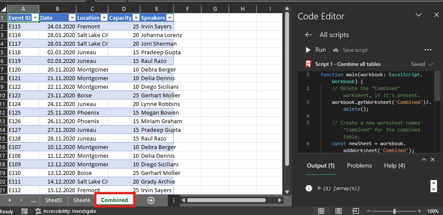Select Normal view icon in status bar
This screenshot has width=443, height=215.
[x=321, y=211]
